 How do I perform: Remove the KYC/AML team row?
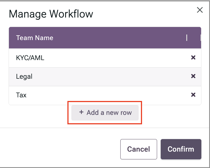click(x=193, y=58)
